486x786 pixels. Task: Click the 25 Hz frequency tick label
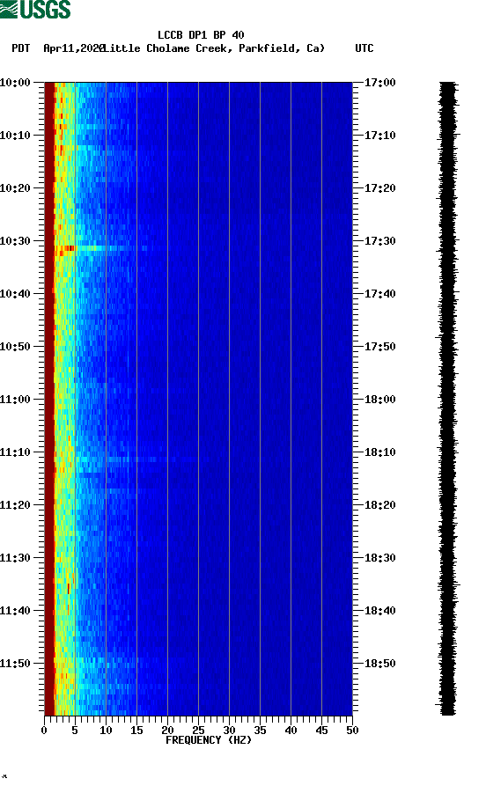[199, 731]
